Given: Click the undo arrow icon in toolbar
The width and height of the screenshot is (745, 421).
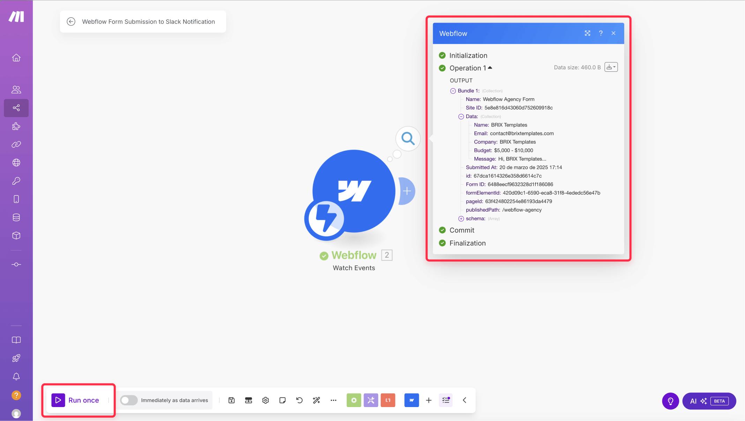Looking at the screenshot, I should [299, 400].
